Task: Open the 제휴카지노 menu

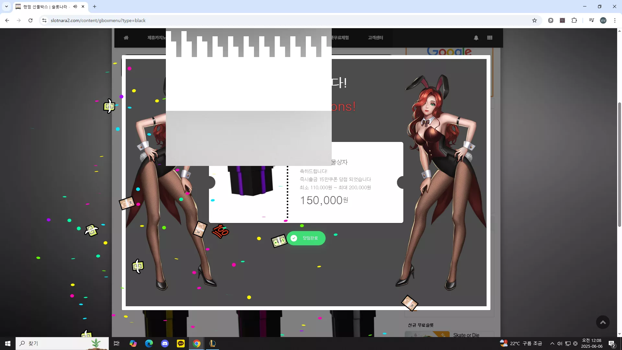Action: 156,38
